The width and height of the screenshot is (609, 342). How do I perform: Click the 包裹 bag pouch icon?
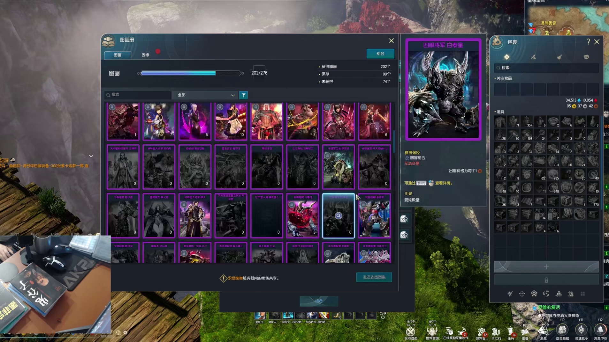coord(497,41)
